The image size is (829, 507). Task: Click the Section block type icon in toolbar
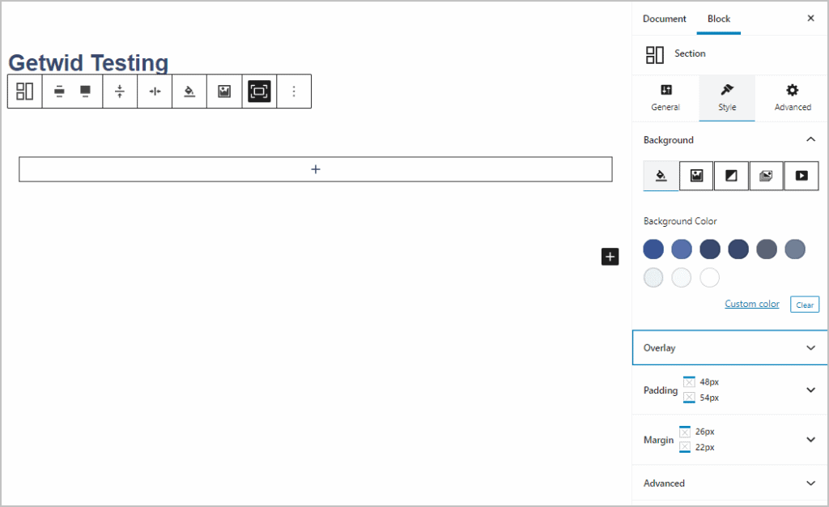coord(25,92)
